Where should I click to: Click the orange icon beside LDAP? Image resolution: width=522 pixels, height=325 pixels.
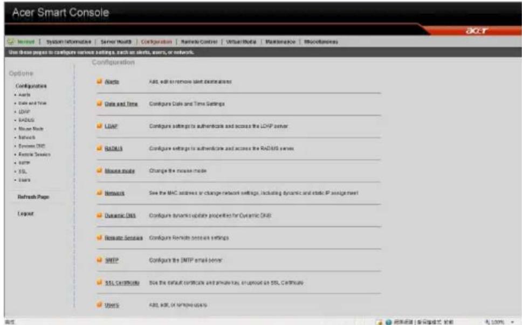click(99, 126)
